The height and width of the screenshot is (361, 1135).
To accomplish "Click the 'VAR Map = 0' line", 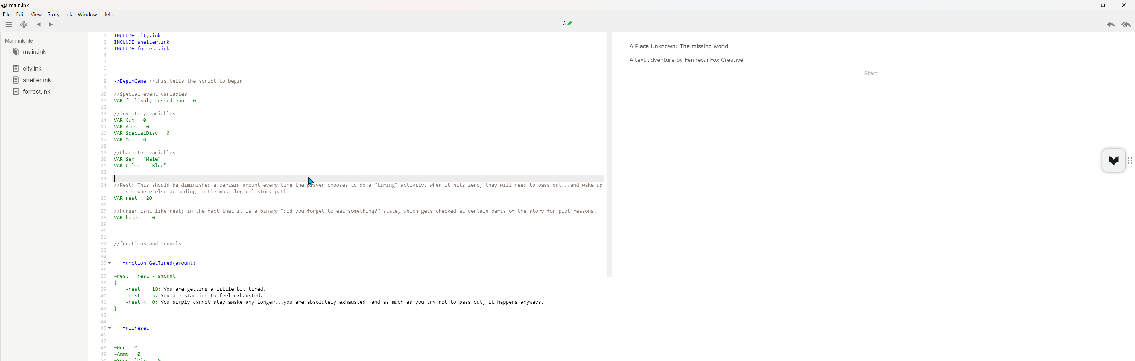I will coord(130,140).
